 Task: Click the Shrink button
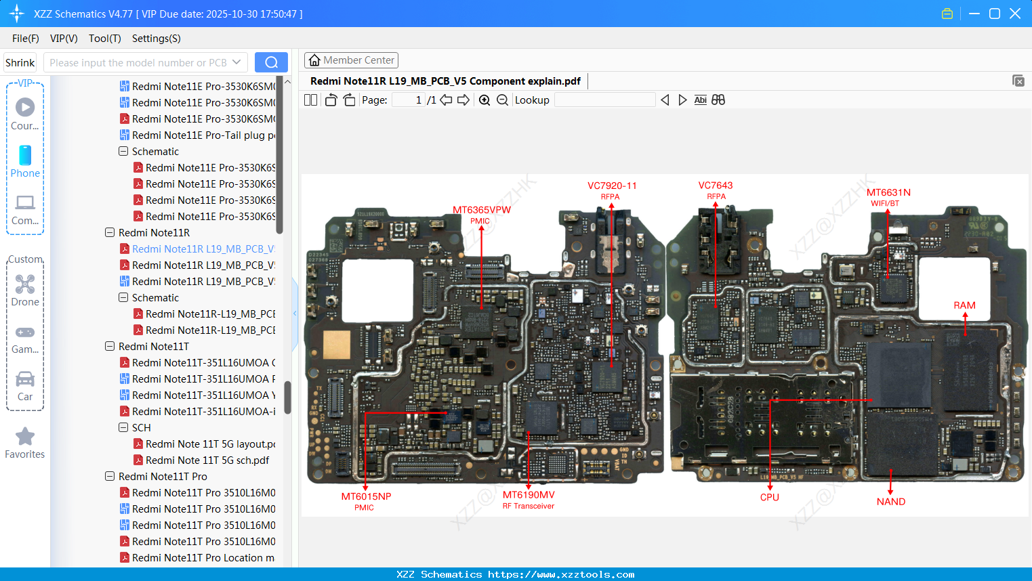pos(20,62)
